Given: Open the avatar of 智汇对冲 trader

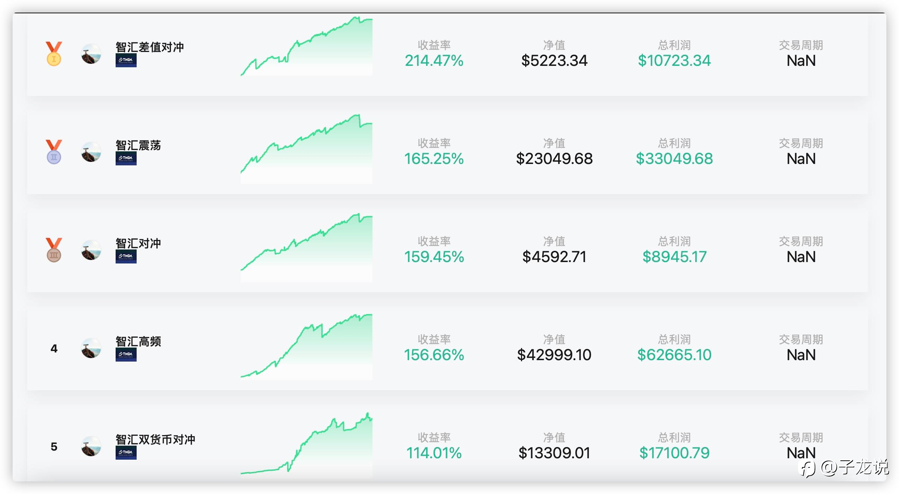Looking at the screenshot, I should coord(91,250).
